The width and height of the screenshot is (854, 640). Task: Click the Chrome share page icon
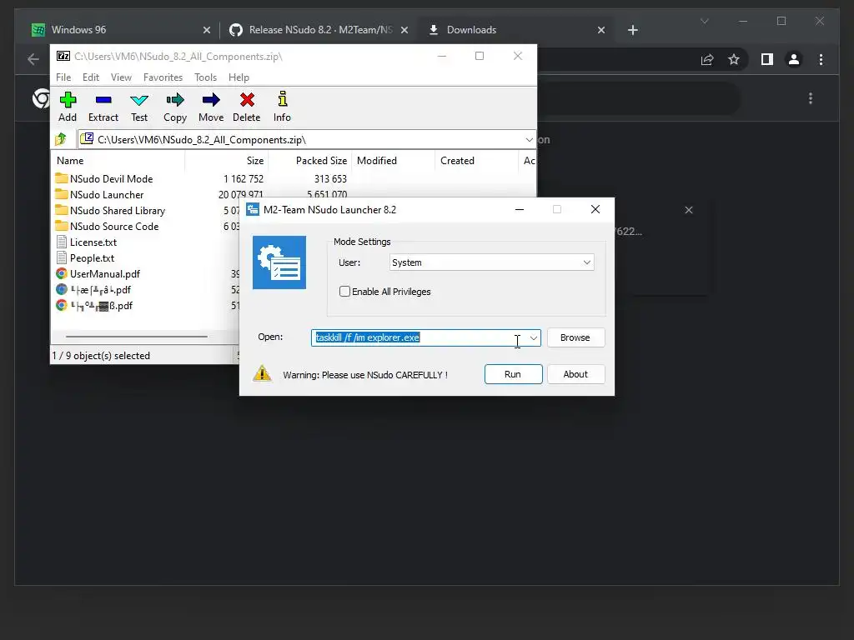coord(707,59)
